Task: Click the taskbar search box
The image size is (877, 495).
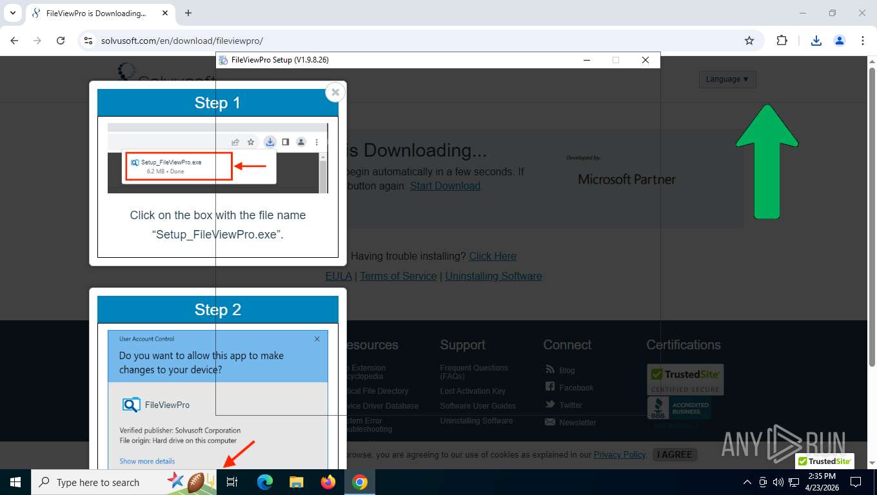Action: 124,482
